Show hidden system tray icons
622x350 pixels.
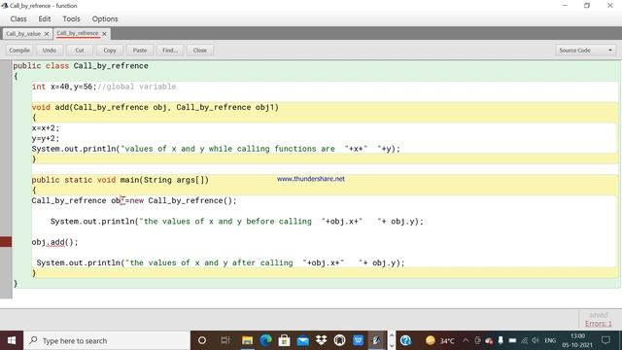point(466,340)
